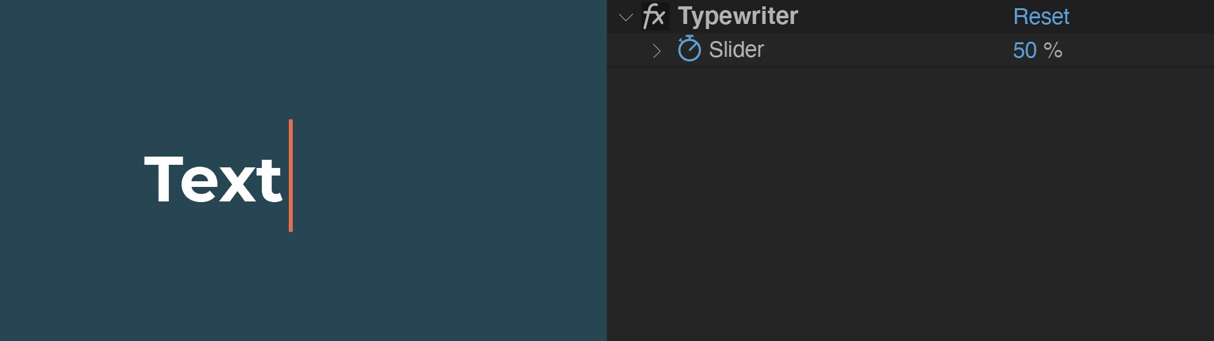Image resolution: width=1214 pixels, height=341 pixels.
Task: Toggle the fx switch for Typewriter
Action: (x=654, y=16)
